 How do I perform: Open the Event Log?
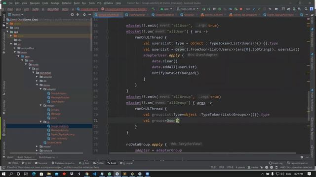point(276,163)
